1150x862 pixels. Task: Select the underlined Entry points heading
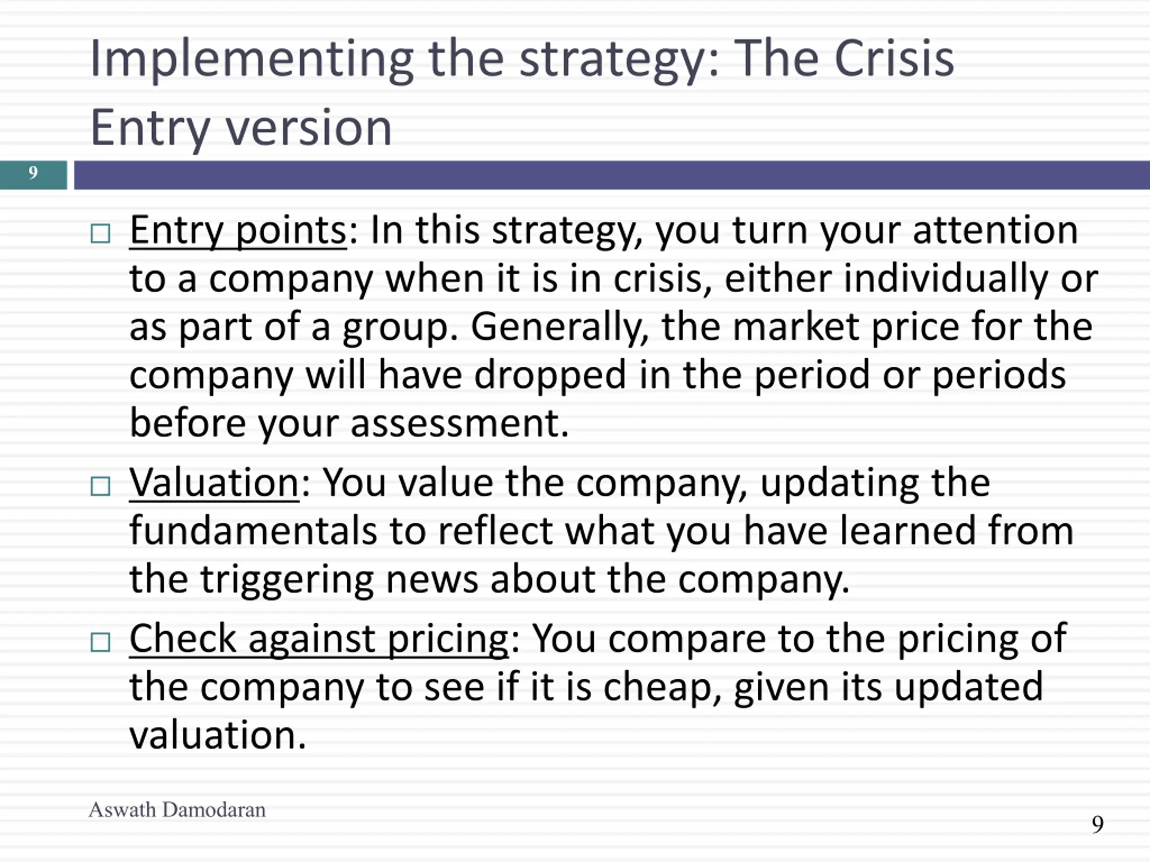point(238,231)
